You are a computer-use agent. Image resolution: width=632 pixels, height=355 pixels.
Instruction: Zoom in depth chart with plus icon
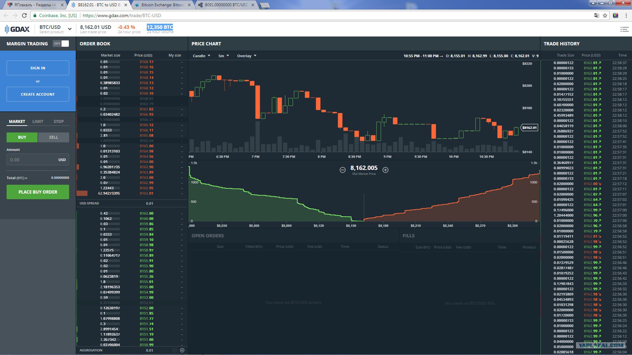[x=385, y=170]
